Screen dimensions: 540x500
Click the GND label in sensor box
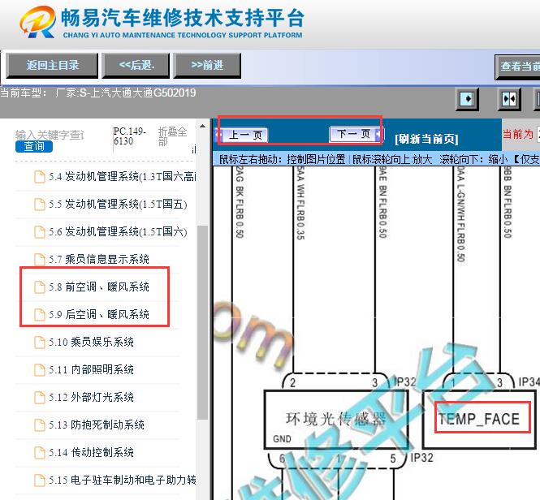pos(282,438)
